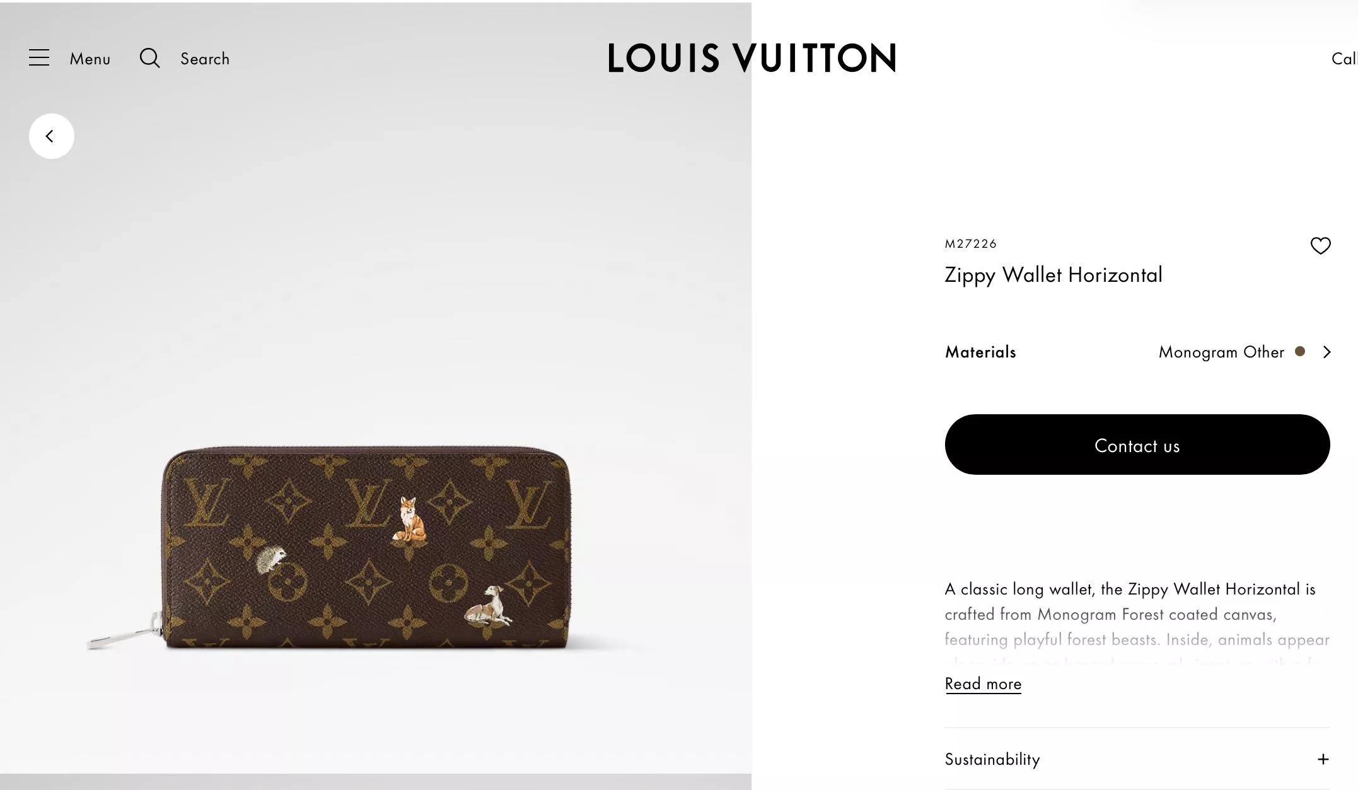Click the partially visible Call link
The width and height of the screenshot is (1358, 790).
tap(1344, 59)
